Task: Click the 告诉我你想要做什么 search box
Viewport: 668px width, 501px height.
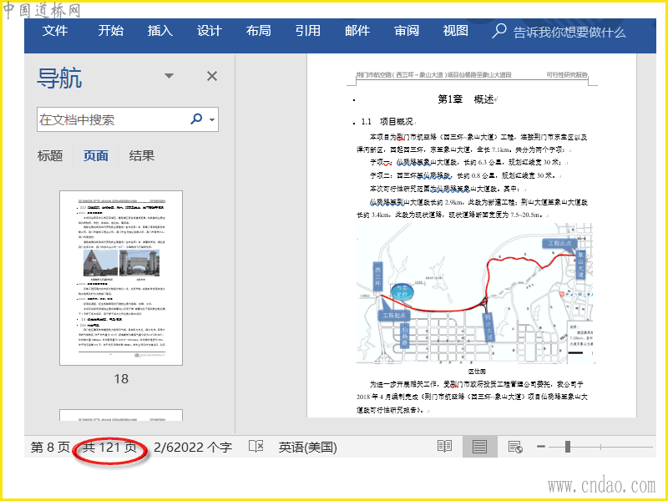Action: (569, 33)
